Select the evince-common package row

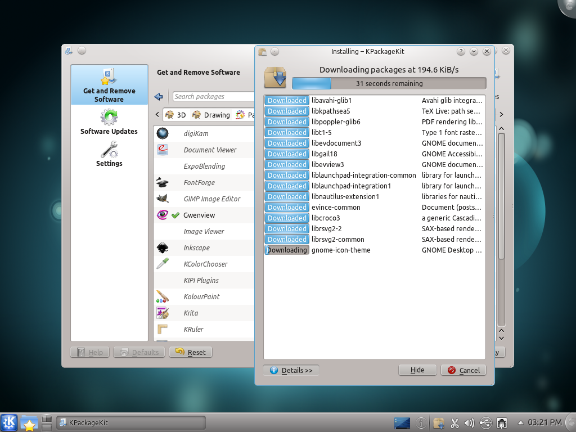[374, 207]
